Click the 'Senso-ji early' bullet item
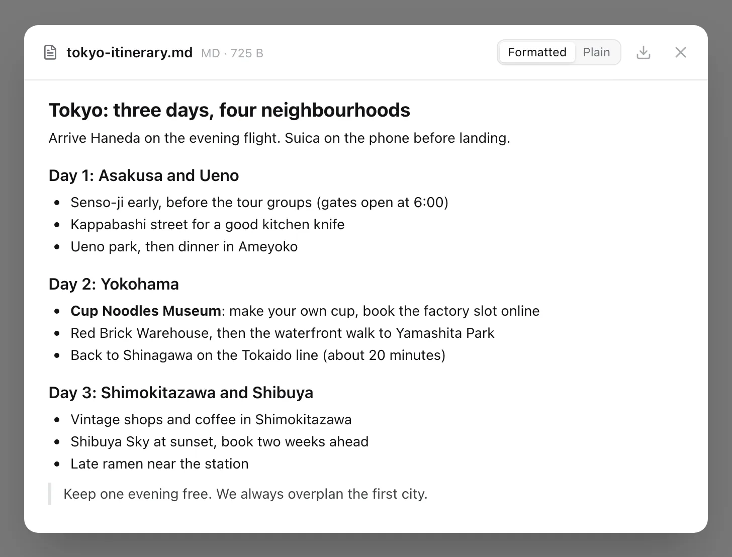732x557 pixels. tap(259, 202)
